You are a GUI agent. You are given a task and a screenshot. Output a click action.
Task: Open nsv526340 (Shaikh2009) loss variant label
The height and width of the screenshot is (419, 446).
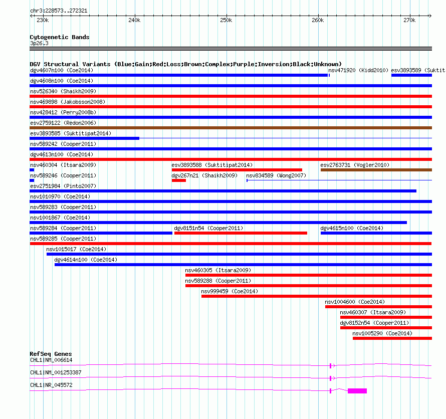[63, 91]
